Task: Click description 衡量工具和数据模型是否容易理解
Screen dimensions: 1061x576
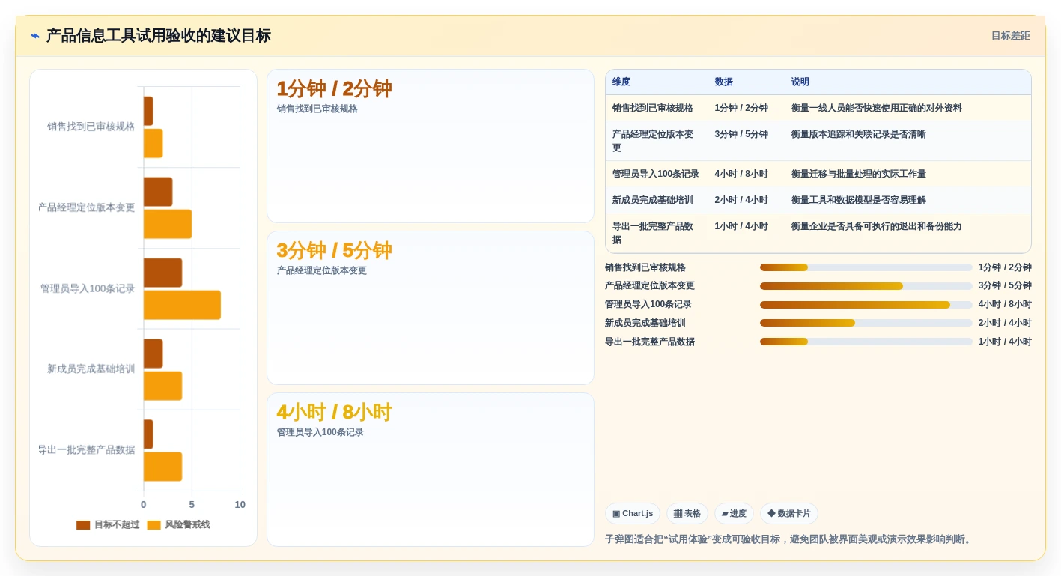Action: [859, 200]
